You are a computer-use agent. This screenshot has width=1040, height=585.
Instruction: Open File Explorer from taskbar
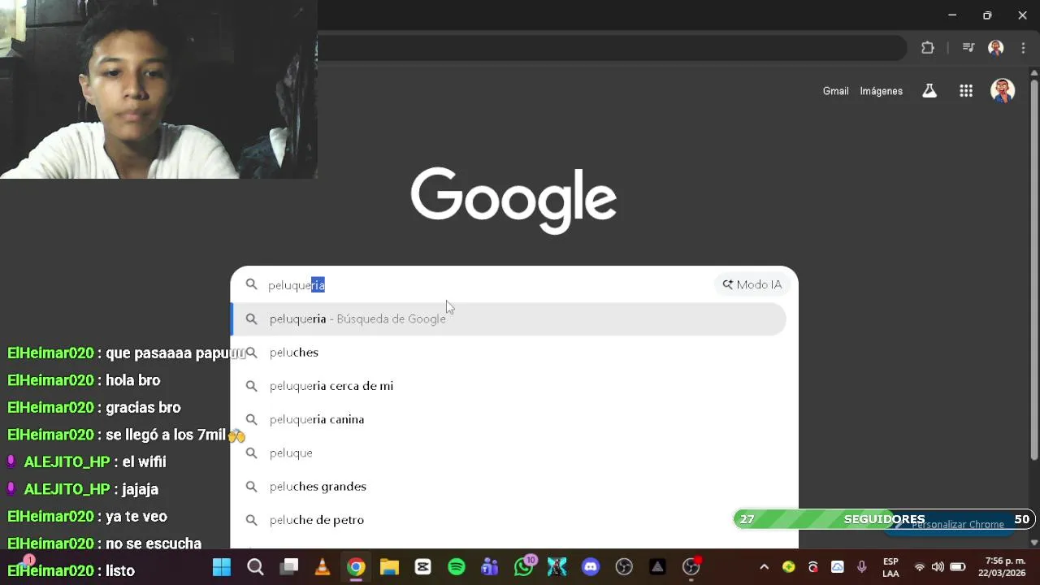pyautogui.click(x=389, y=567)
